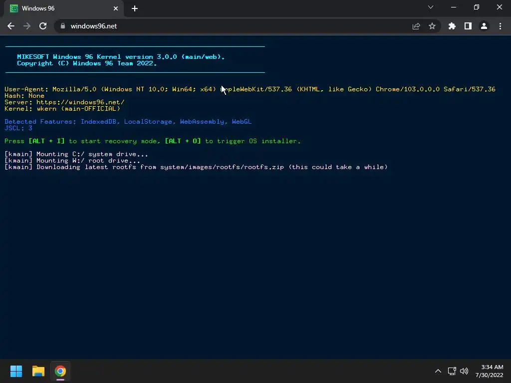Reload the windows96.net page
The height and width of the screenshot is (383, 511).
43,26
